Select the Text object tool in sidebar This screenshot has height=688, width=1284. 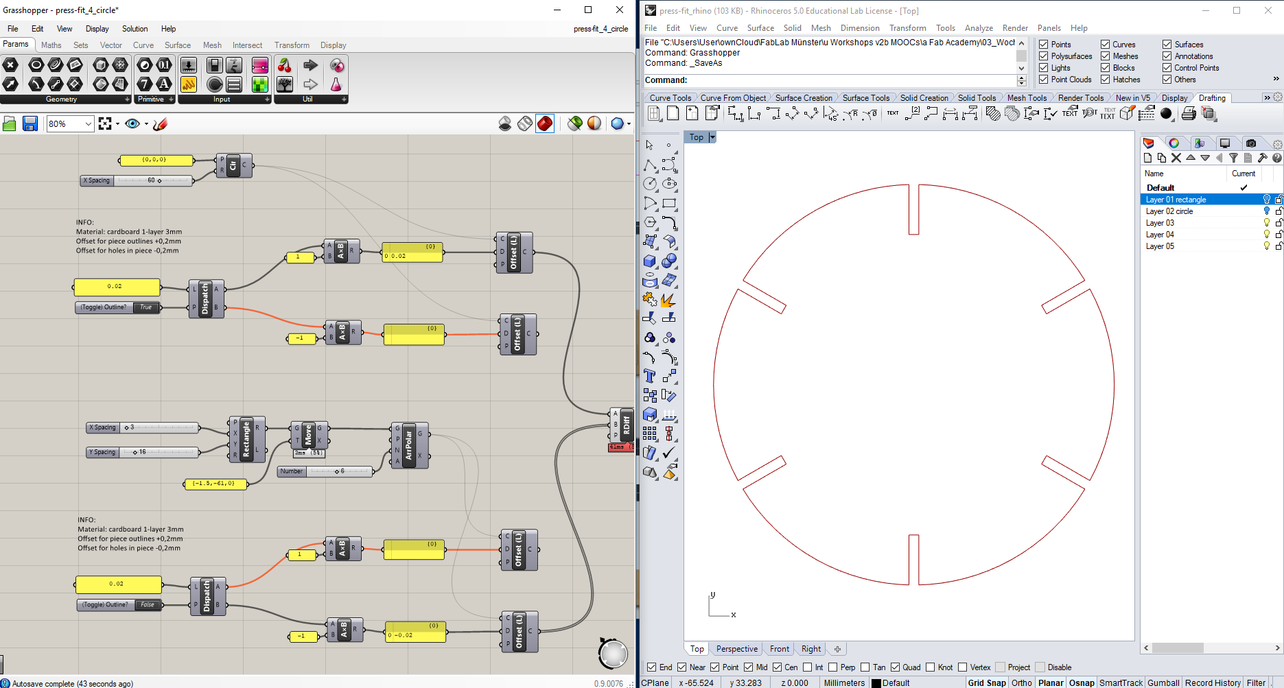coord(649,376)
